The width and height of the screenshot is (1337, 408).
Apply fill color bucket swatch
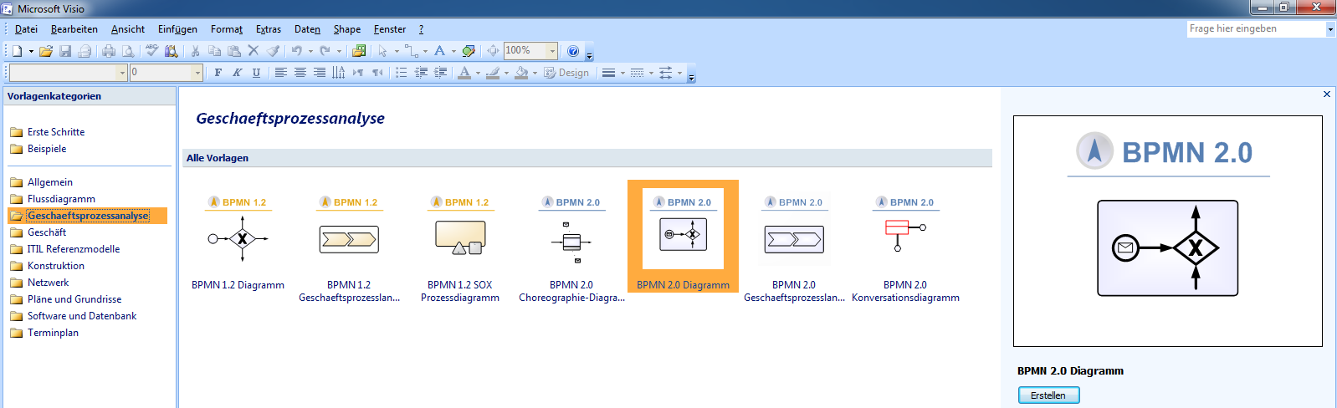(521, 73)
